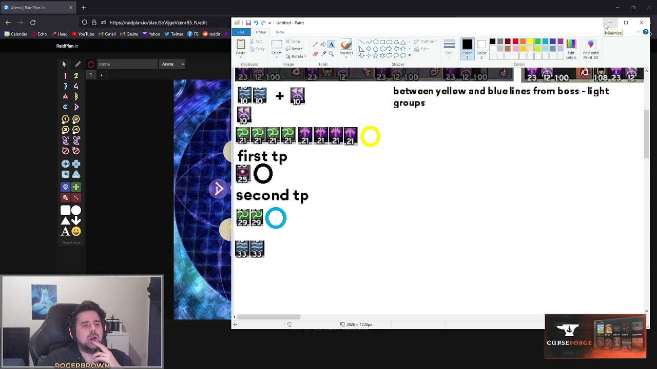Image resolution: width=657 pixels, height=369 pixels.
Task: Select the pointer tool in RaidPlan
Action: [x=64, y=64]
